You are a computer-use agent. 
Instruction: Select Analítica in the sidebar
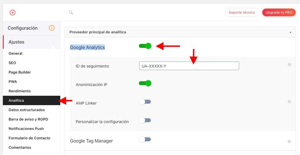(x=31, y=100)
